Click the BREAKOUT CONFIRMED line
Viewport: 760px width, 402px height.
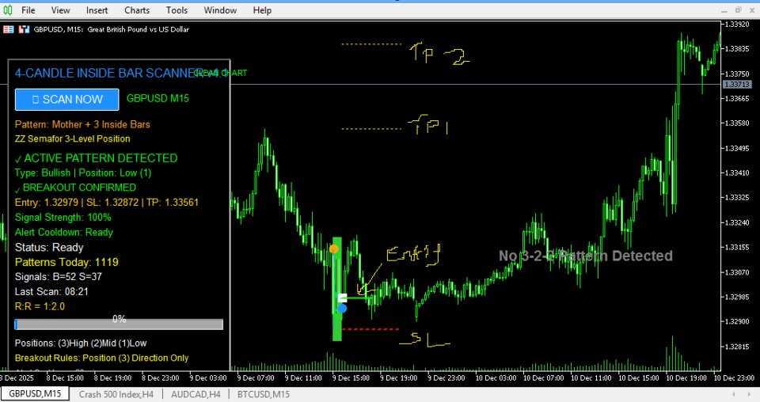(75, 188)
